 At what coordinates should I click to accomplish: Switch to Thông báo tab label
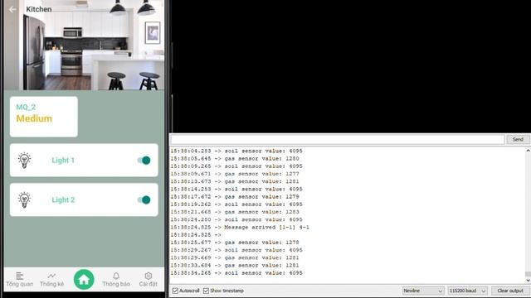tap(116, 284)
